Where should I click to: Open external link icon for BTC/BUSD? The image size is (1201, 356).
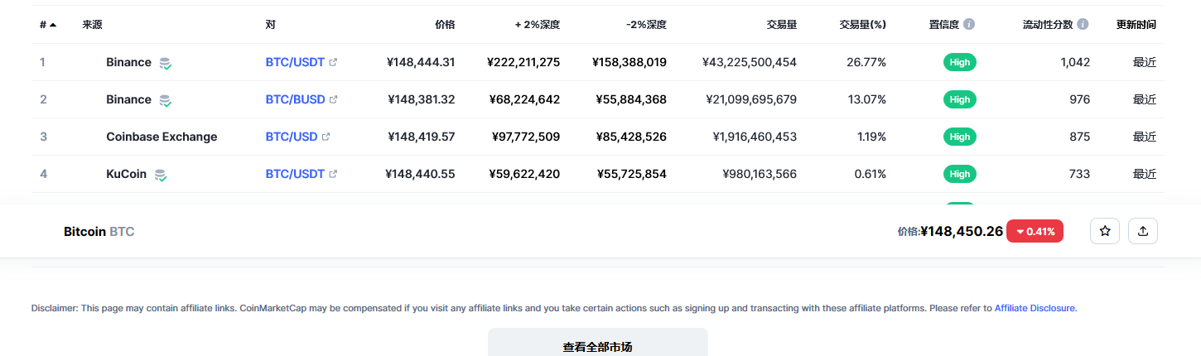[334, 99]
